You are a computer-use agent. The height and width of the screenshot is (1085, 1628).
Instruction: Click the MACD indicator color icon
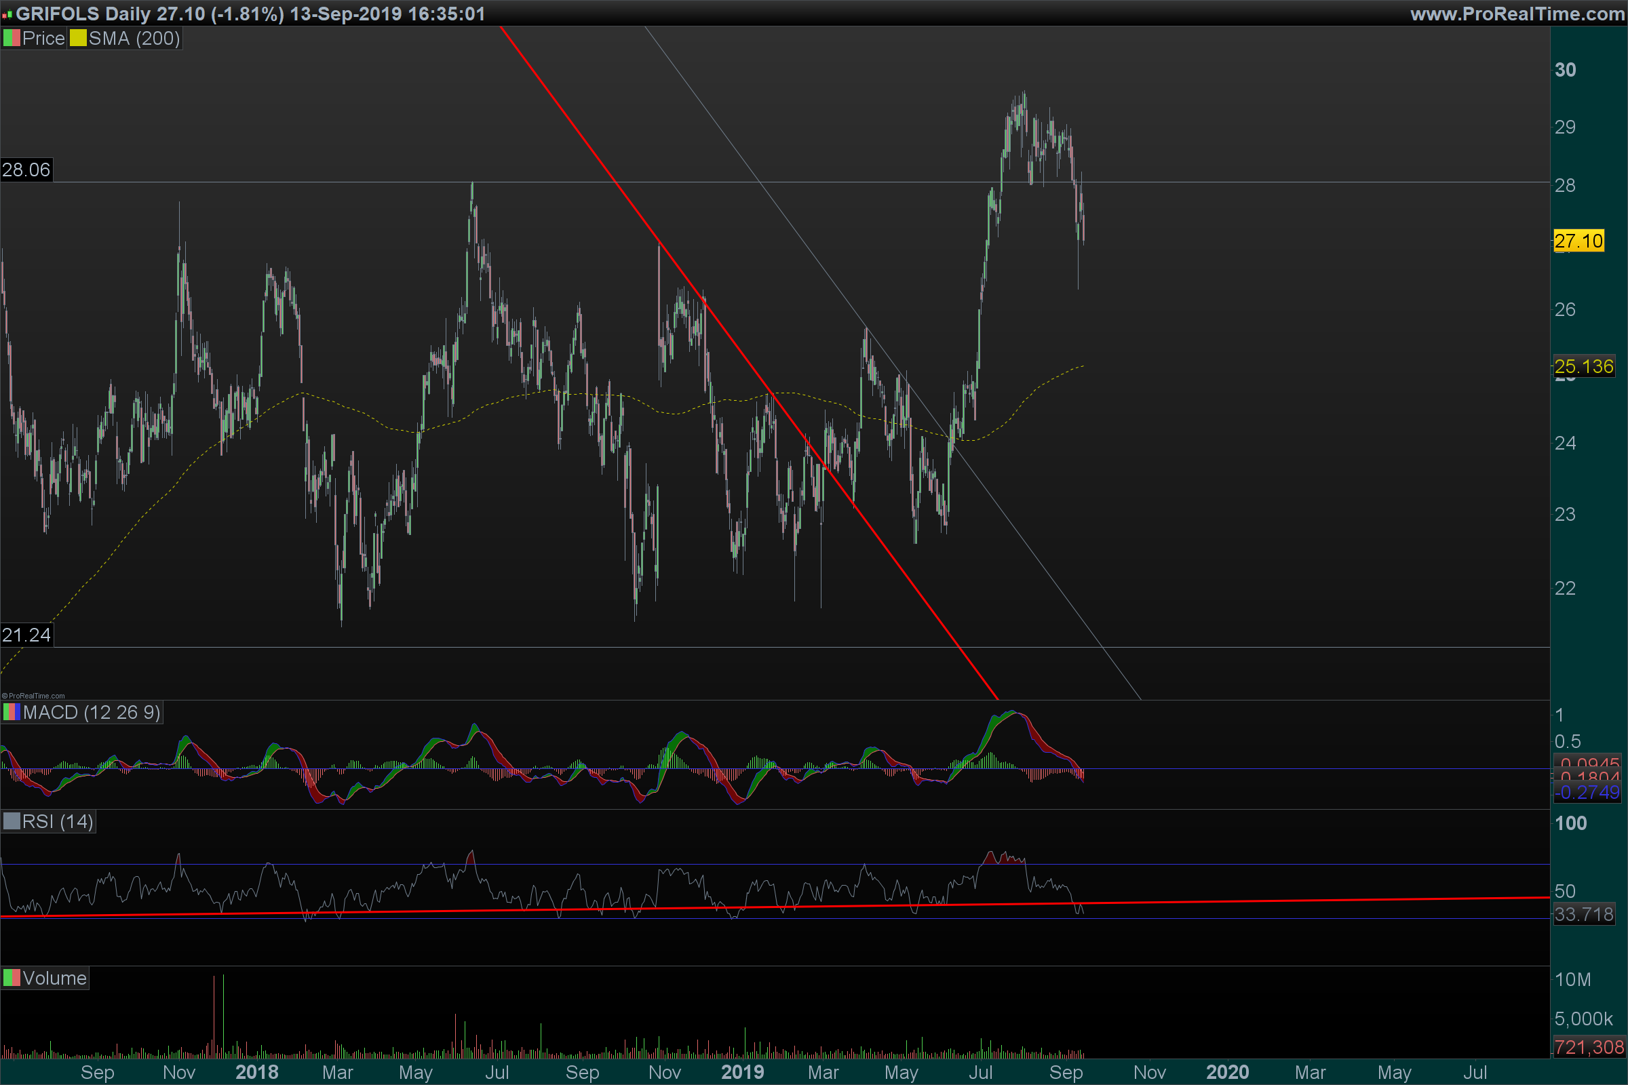[x=11, y=712]
